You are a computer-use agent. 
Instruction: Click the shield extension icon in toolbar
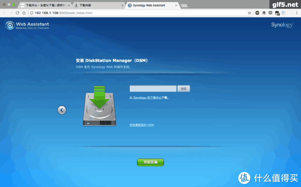tap(270, 13)
